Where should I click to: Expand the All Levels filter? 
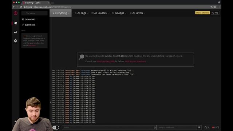(x=137, y=13)
